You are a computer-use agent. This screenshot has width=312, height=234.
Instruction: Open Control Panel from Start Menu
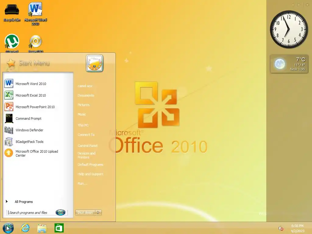[87, 146]
